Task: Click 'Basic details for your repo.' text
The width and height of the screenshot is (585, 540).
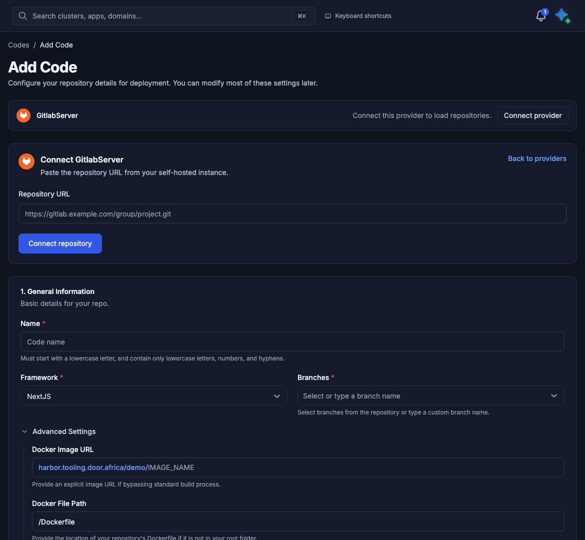Action: point(64,303)
